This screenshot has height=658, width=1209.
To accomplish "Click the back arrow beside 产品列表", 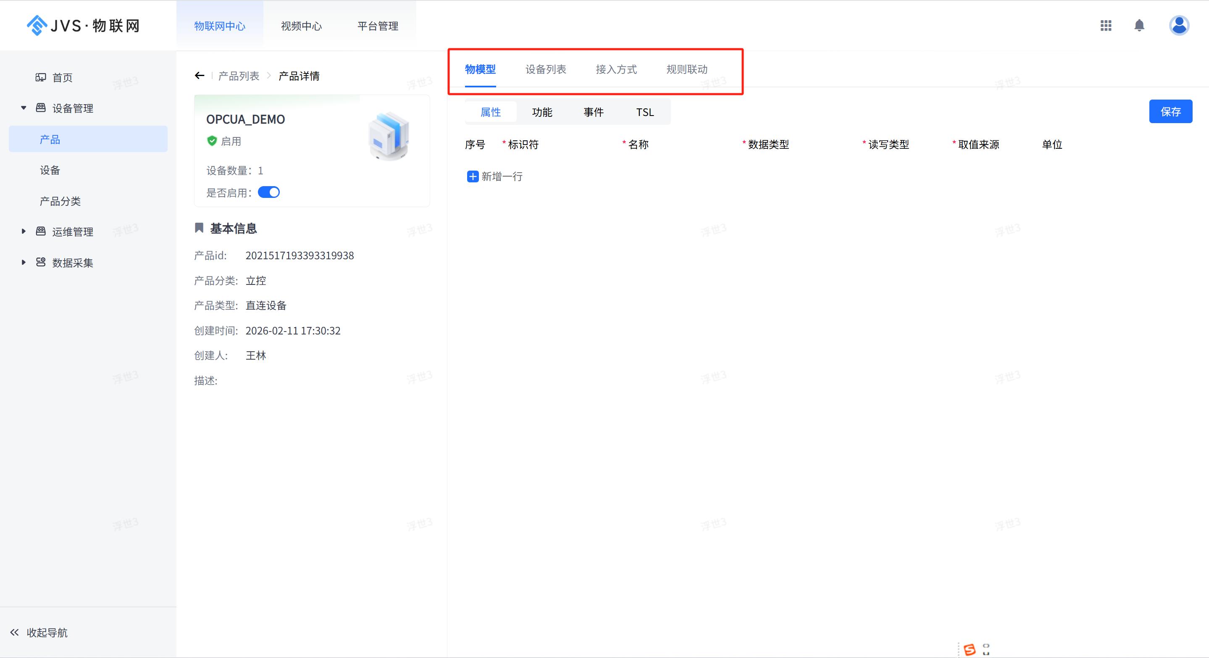I will [x=200, y=76].
